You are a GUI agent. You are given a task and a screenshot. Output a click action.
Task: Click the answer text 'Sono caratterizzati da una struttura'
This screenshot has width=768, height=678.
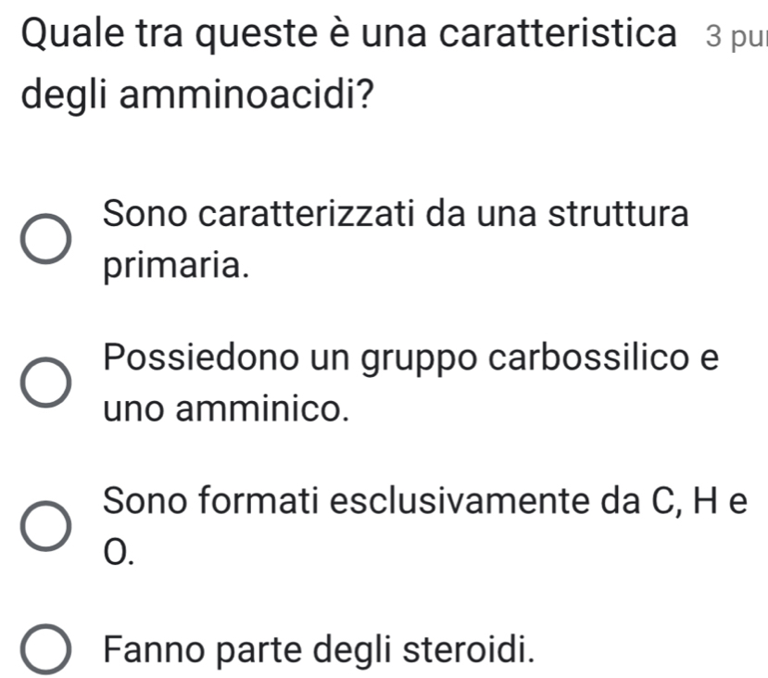(397, 214)
